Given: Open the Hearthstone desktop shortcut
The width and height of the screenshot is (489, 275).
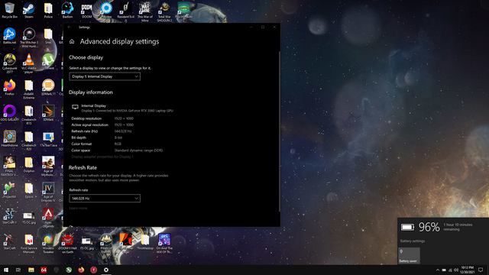Looking at the screenshot, I should [x=10, y=139].
